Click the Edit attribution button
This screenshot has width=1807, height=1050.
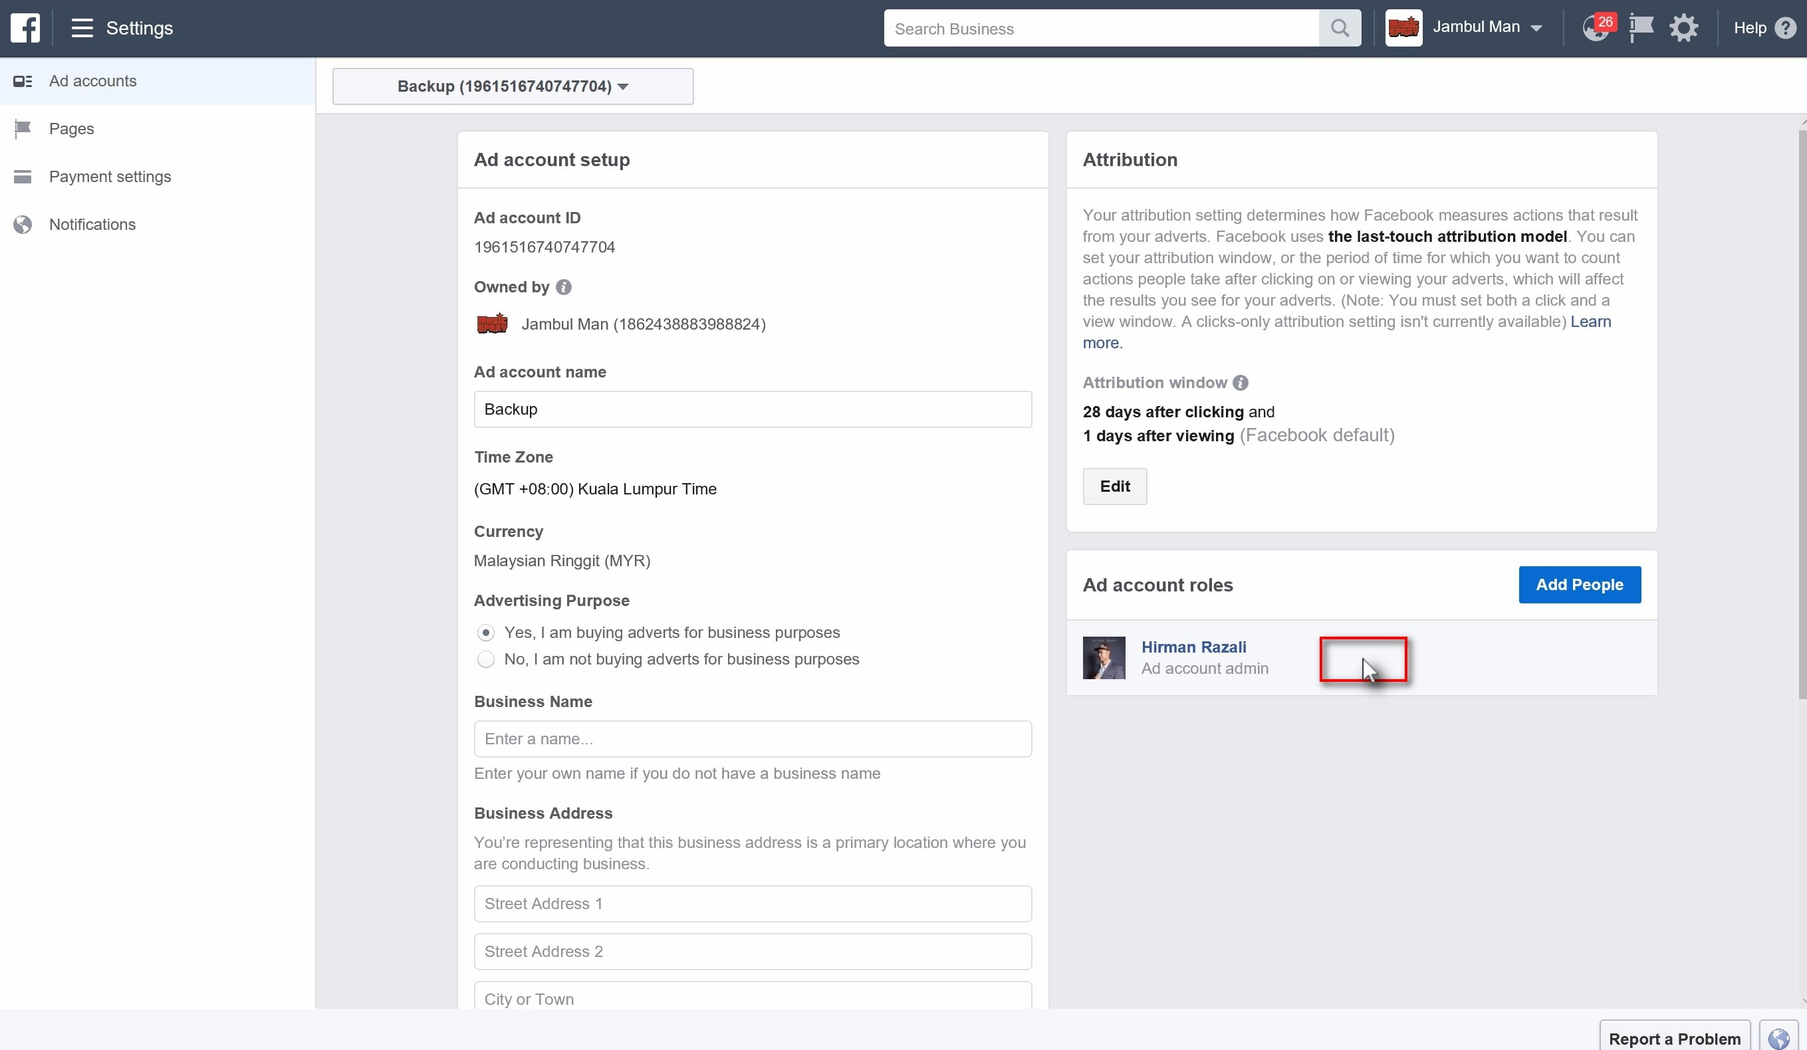click(1114, 486)
